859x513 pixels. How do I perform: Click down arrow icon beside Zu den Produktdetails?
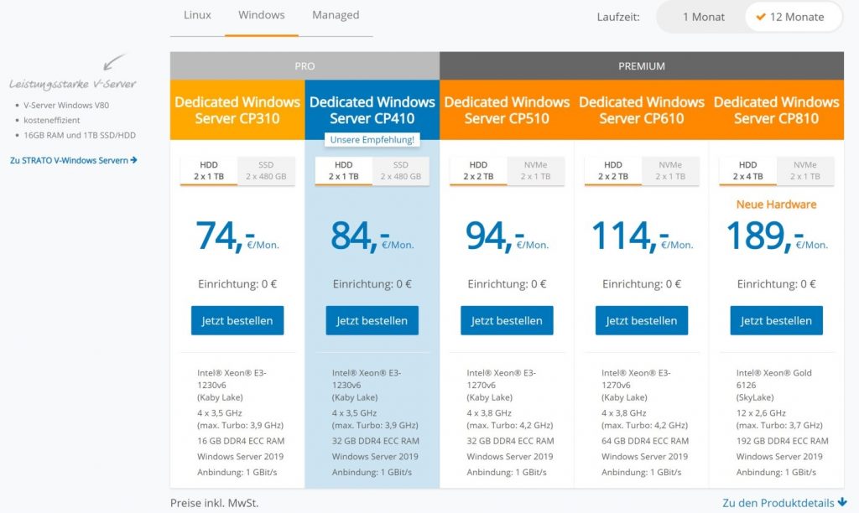[842, 502]
